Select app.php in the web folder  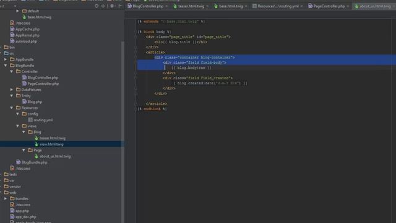click(x=22, y=211)
